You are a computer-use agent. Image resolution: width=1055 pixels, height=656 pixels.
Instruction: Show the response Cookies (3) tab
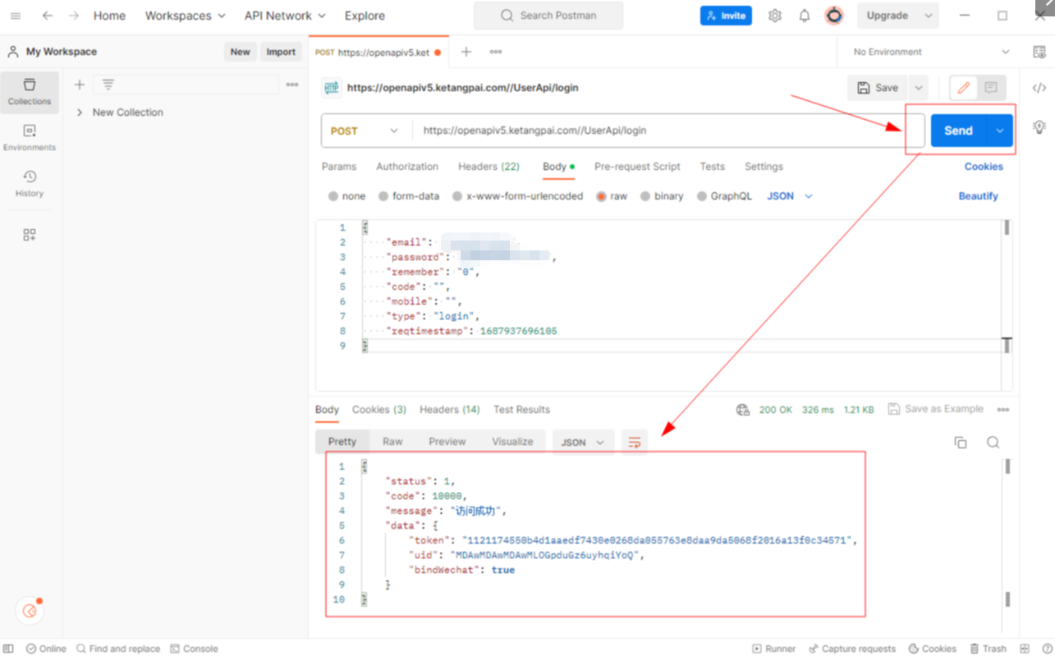(x=379, y=410)
